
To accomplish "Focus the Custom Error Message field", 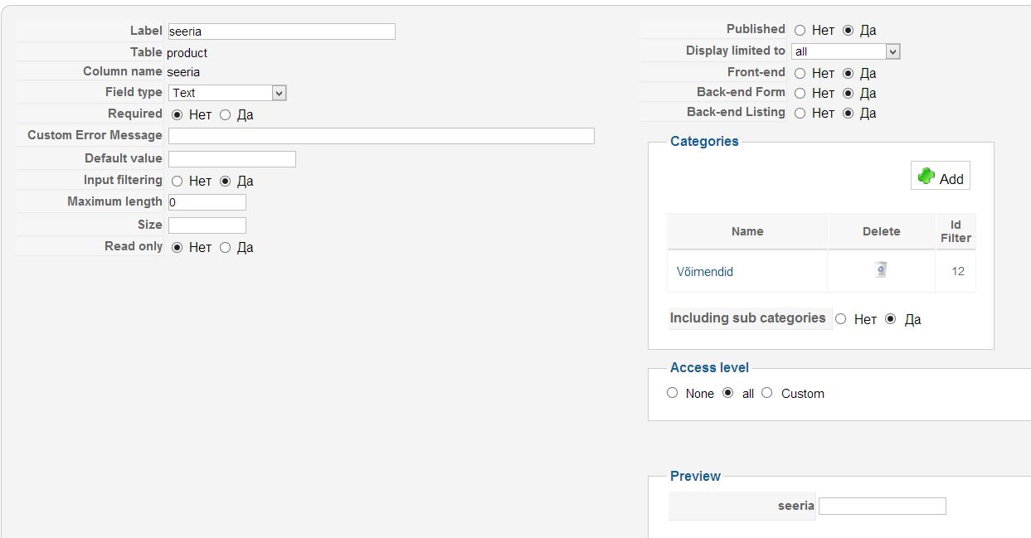I will point(381,136).
